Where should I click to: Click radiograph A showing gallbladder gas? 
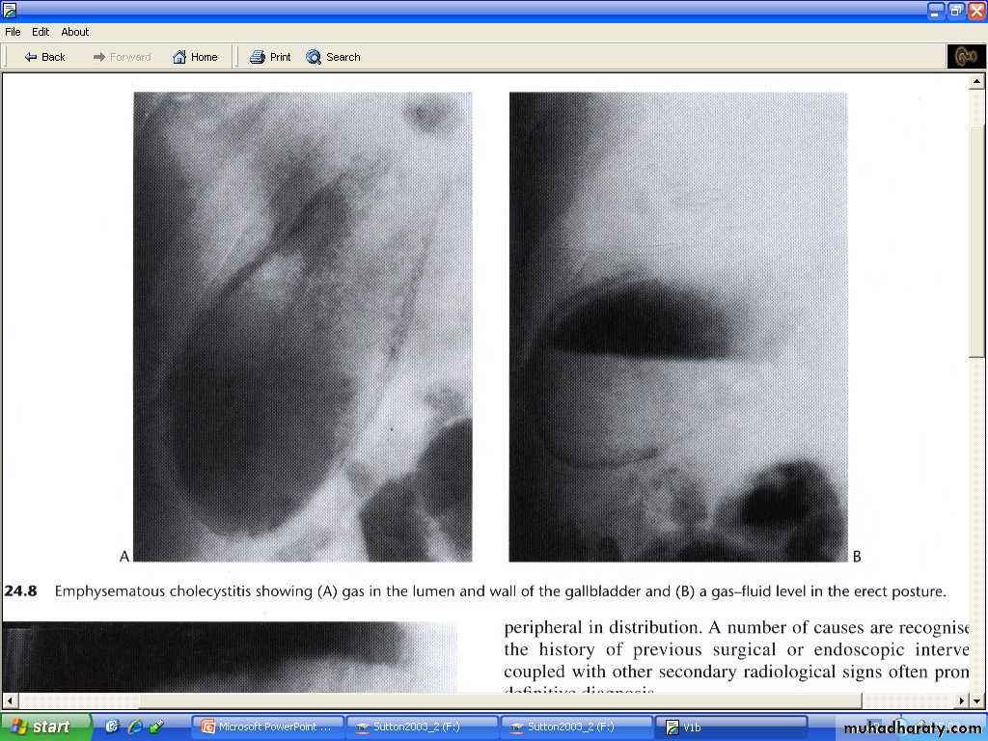pyautogui.click(x=302, y=326)
